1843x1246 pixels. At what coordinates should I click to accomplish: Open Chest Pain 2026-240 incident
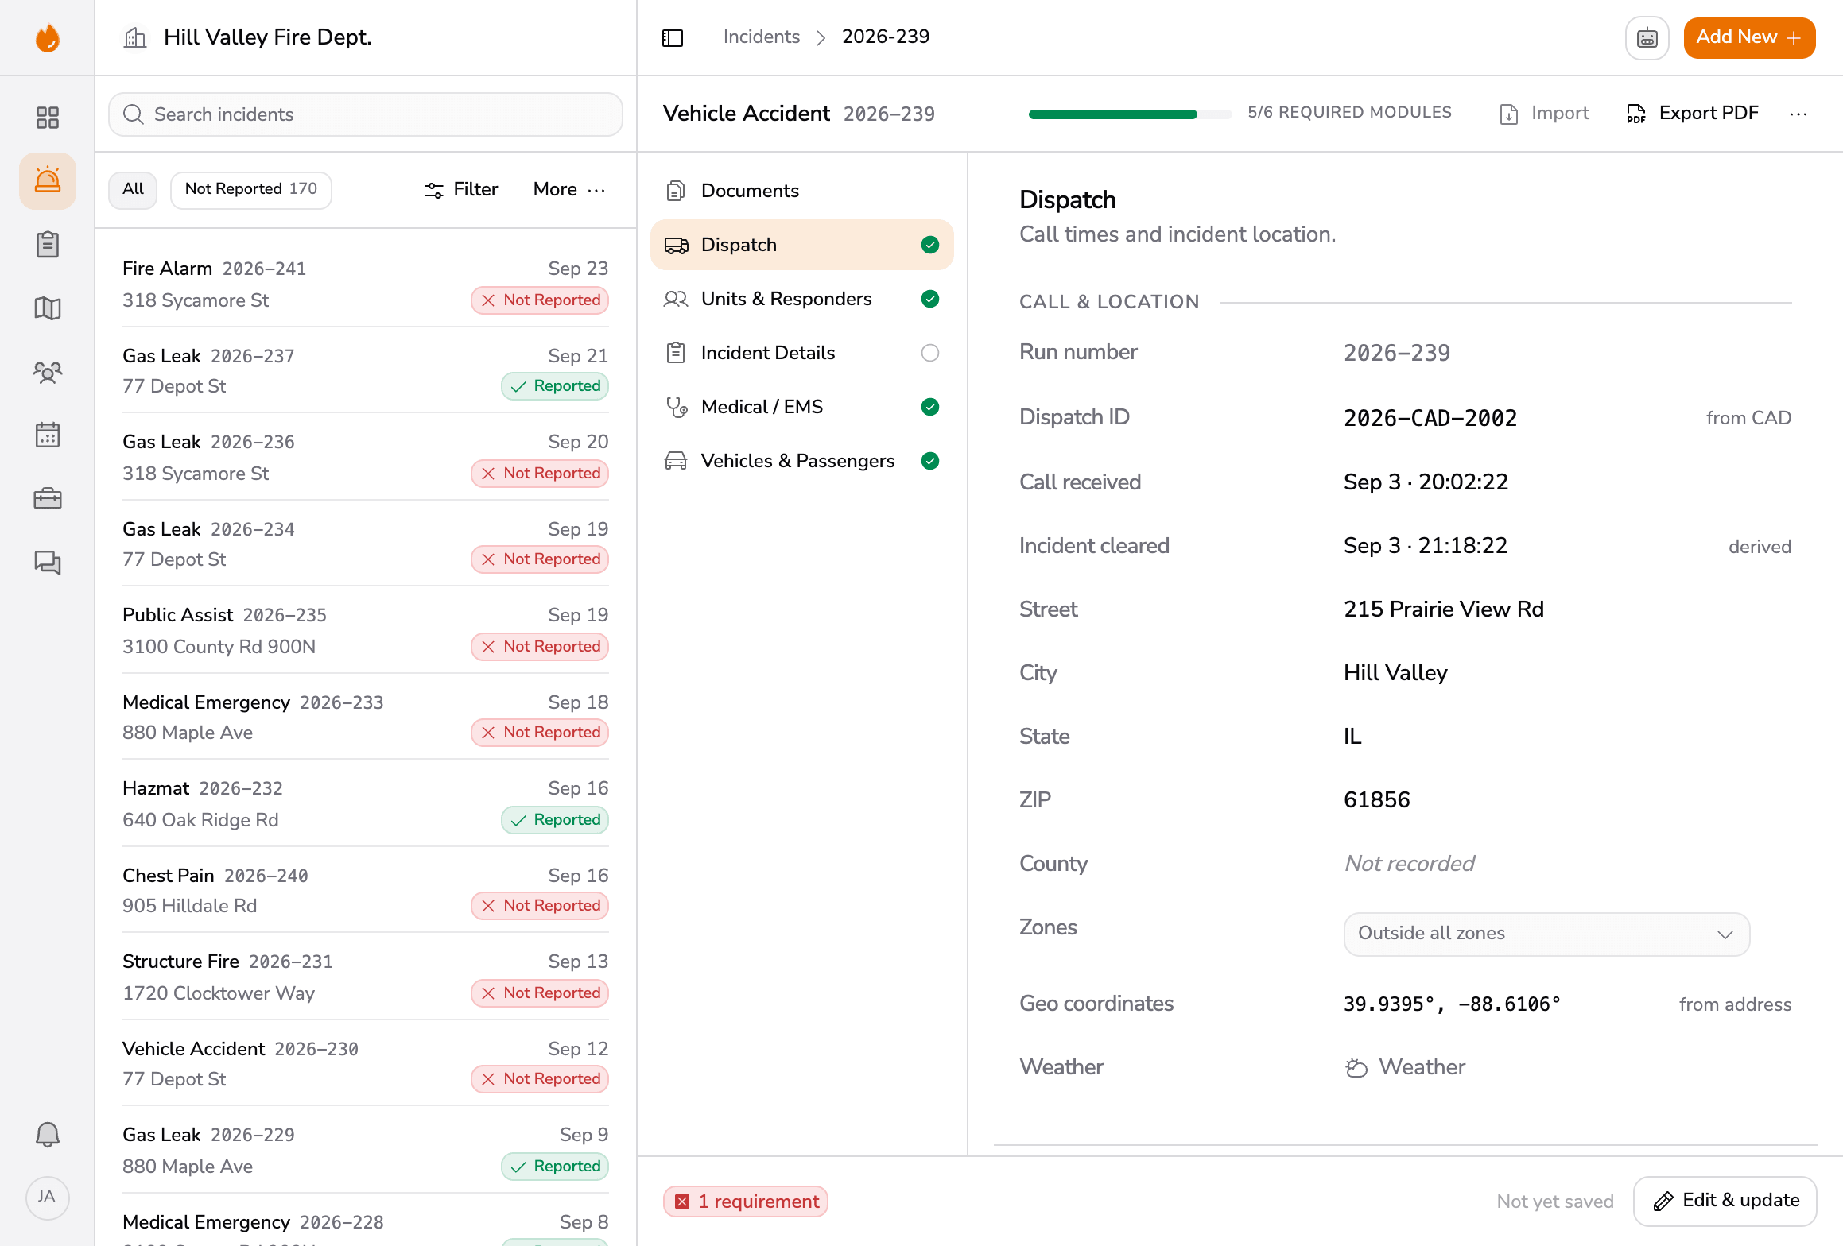click(365, 890)
